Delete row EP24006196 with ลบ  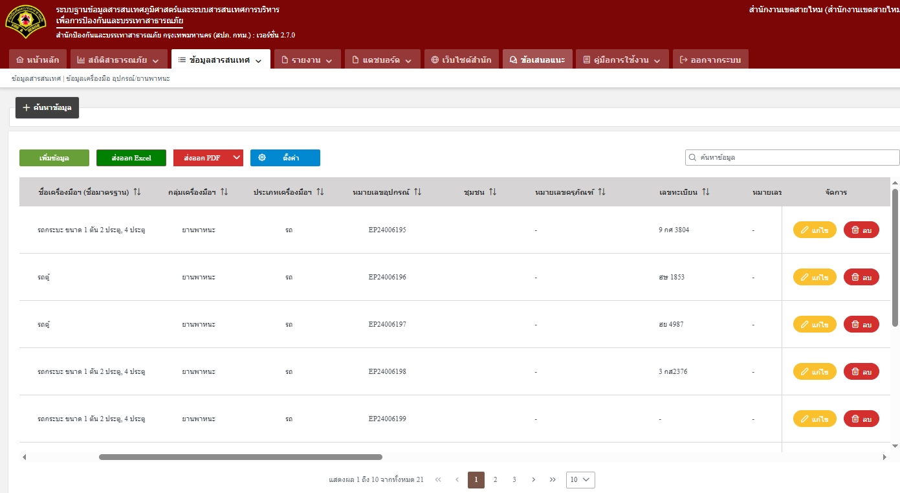click(x=861, y=277)
